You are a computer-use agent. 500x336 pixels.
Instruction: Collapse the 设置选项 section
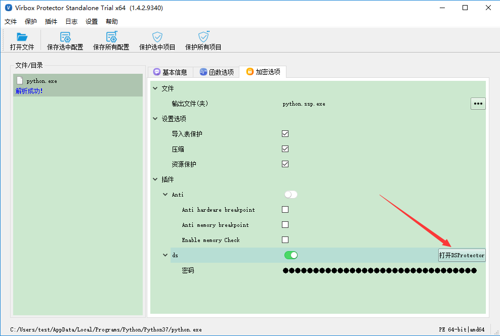pyautogui.click(x=155, y=118)
